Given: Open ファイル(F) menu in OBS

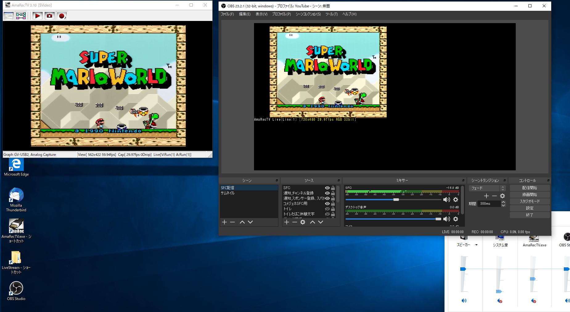Looking at the screenshot, I should coord(227,14).
